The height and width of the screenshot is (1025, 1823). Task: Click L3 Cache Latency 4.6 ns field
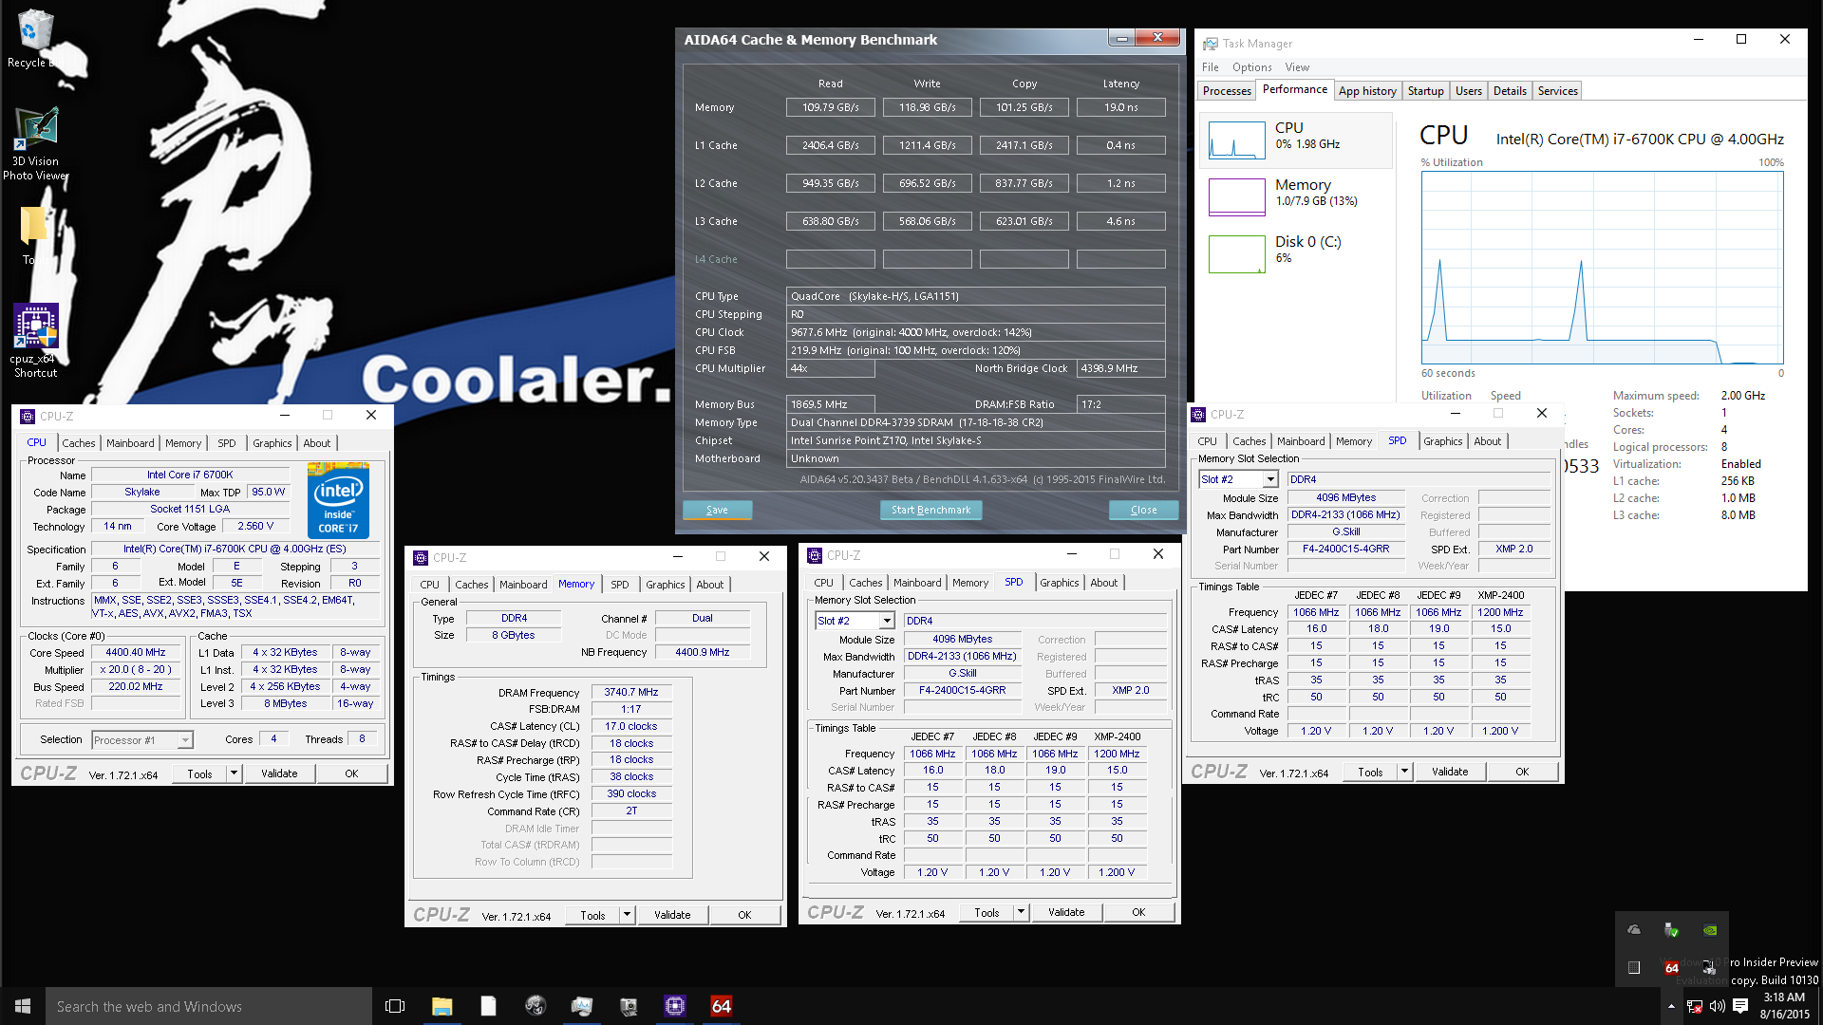click(x=1120, y=221)
